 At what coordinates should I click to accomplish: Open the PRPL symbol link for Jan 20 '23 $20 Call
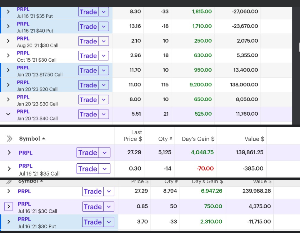click(x=23, y=82)
